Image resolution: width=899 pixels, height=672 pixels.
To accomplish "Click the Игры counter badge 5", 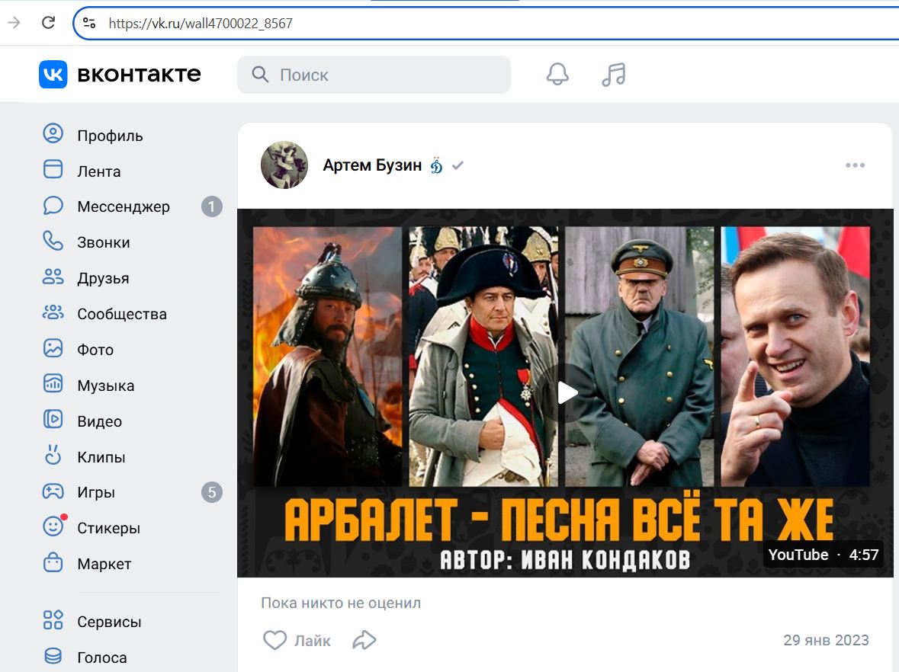I will coord(211,492).
